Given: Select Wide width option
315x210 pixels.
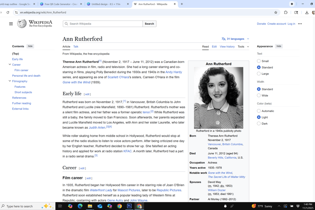Looking at the screenshot, I should click(x=259, y=95).
